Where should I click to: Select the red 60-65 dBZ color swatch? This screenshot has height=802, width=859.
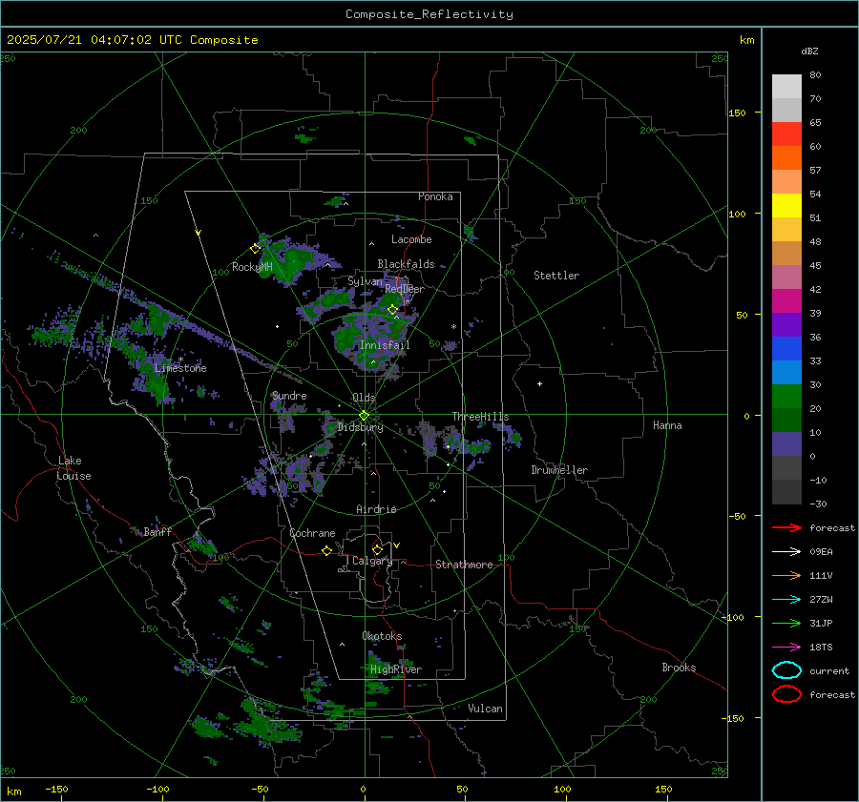click(x=786, y=134)
